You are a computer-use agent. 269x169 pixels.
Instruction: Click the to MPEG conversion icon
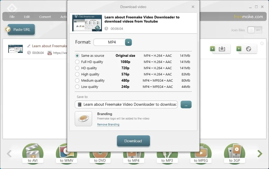pyautogui.click(x=201, y=153)
